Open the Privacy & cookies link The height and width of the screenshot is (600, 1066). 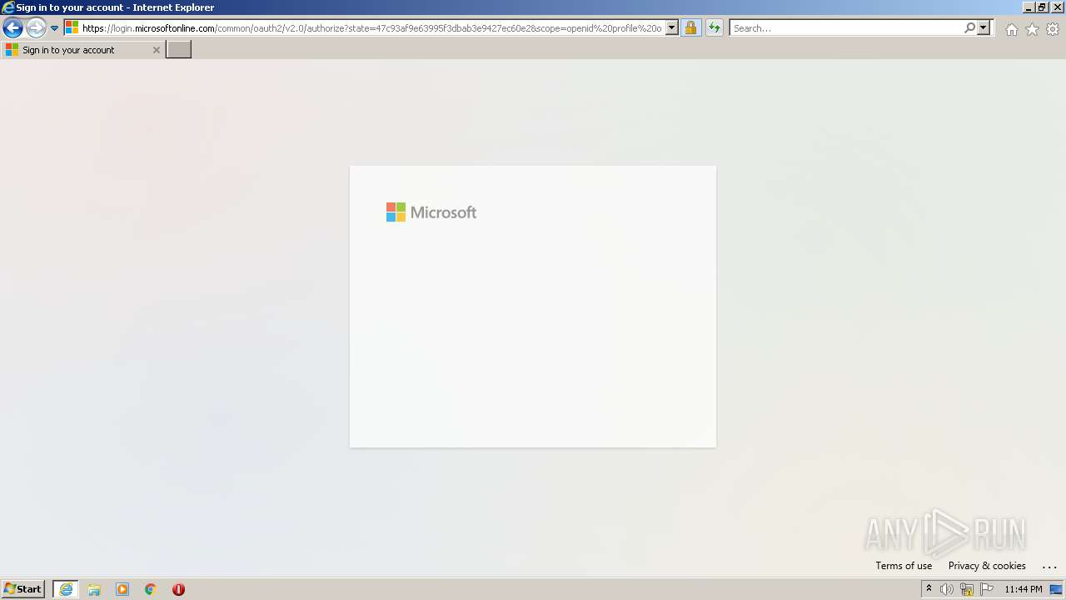[x=987, y=566]
